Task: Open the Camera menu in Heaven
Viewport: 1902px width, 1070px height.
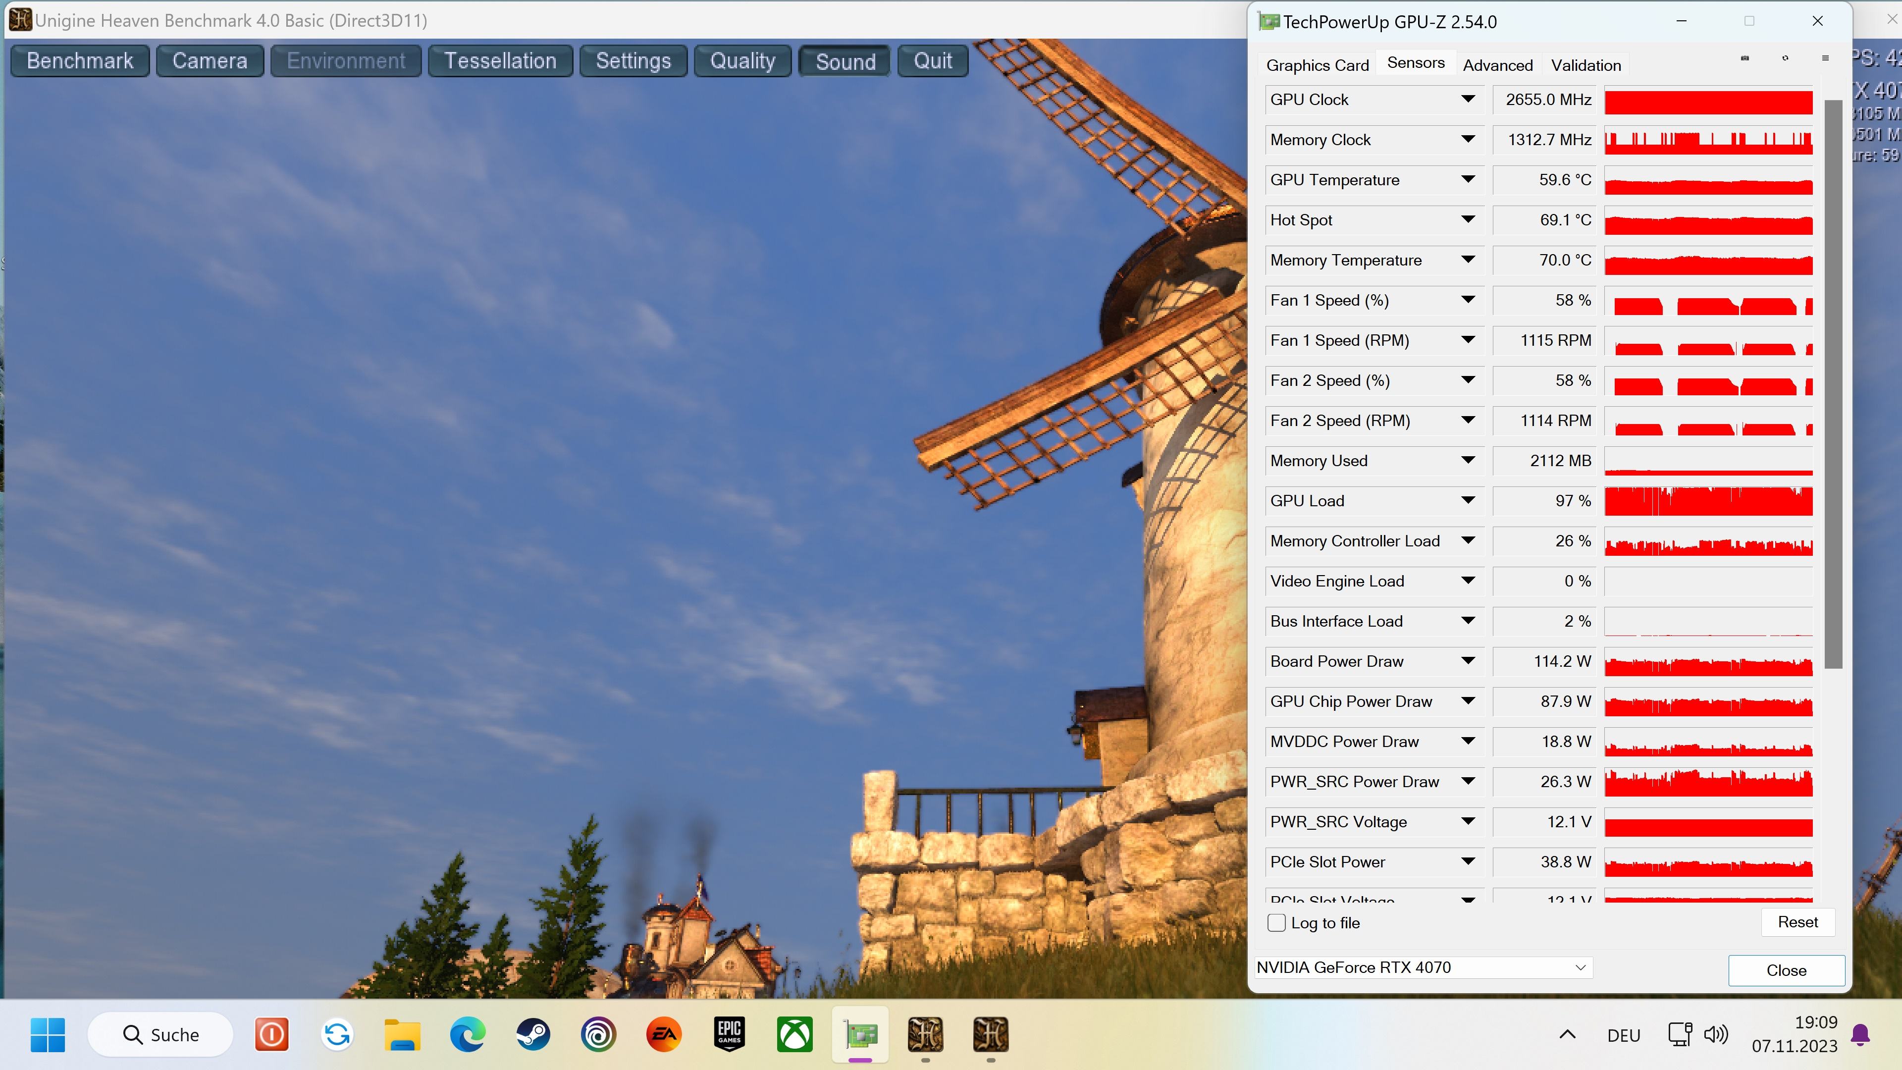Action: click(210, 60)
